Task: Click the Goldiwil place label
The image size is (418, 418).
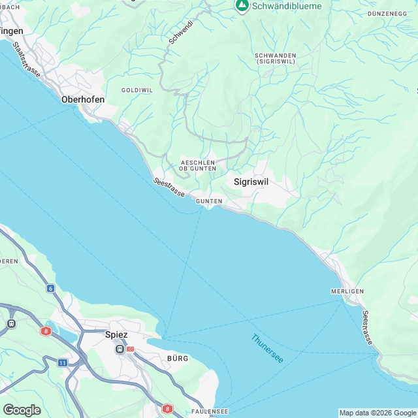Action: click(137, 90)
